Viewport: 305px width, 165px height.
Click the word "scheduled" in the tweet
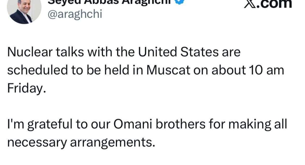pos(36,70)
